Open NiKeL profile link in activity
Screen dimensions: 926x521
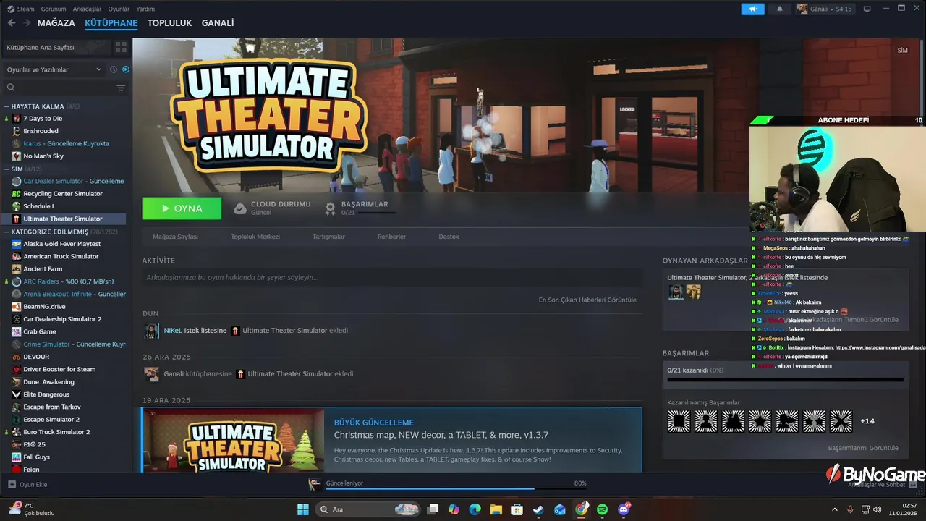click(173, 331)
